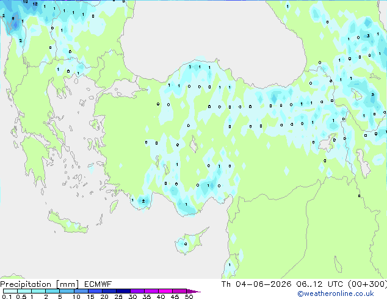This screenshot has width=387, height=299.
Task: Click the '20' legend scale label
Action: coord(104,297)
